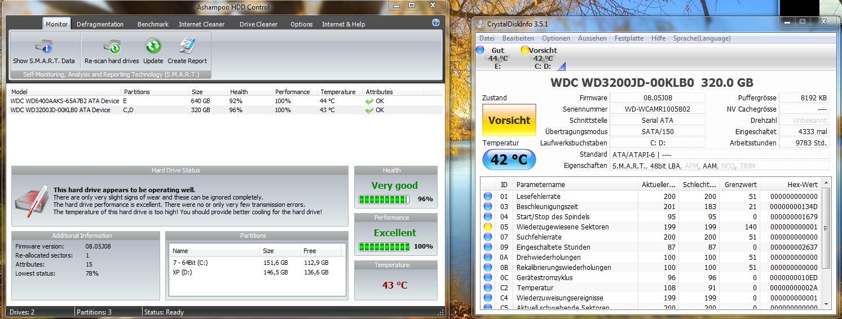Select the Start/Stop des Spindels row
This screenshot has height=319, width=842.
click(x=651, y=216)
